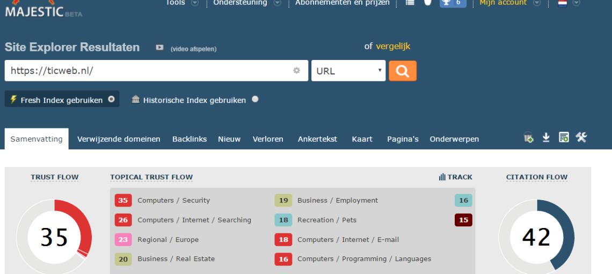Switch to Verwijzende domeinen tab

(119, 139)
